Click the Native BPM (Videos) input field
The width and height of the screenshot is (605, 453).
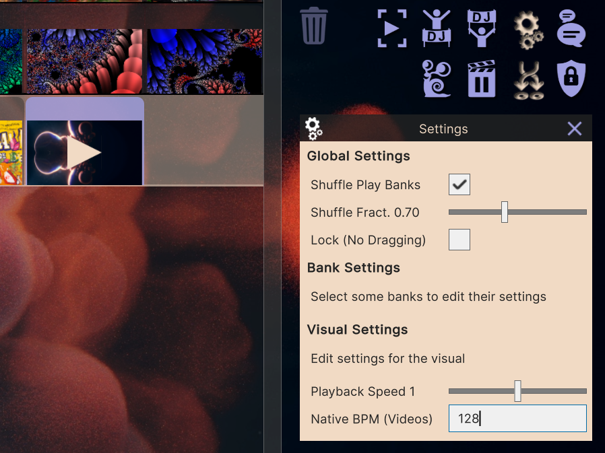tap(517, 418)
